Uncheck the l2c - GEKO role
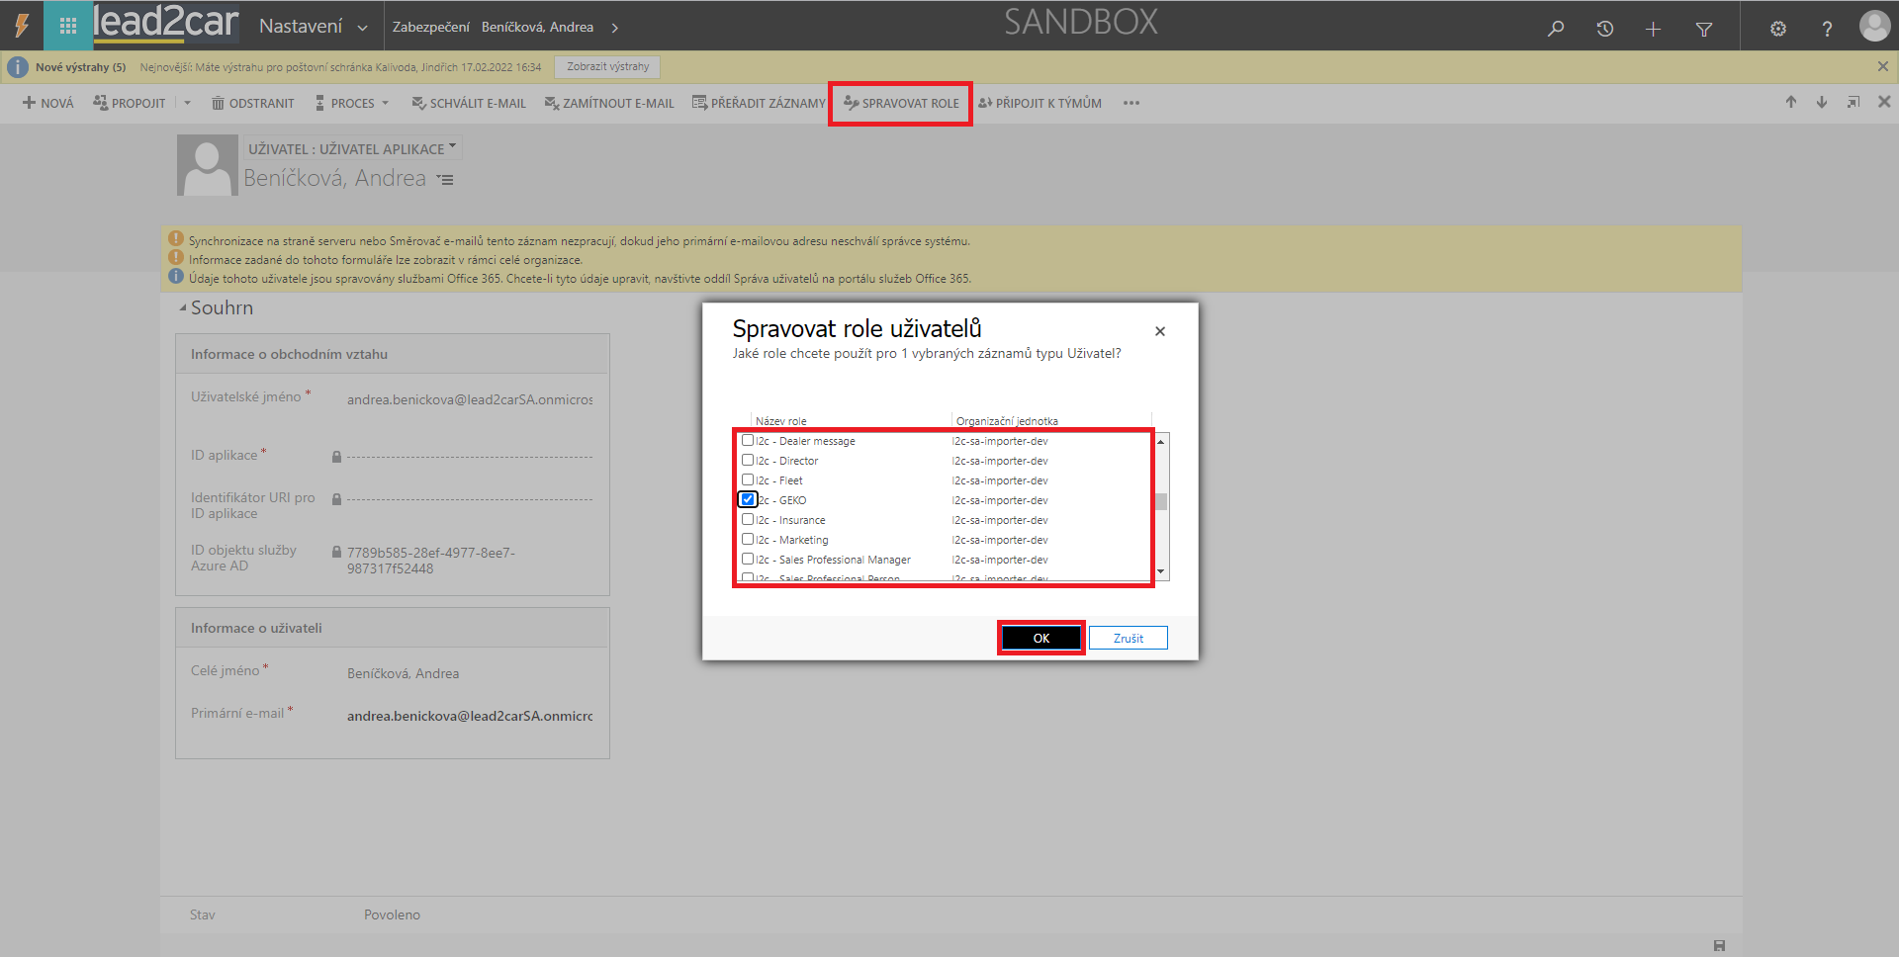Image resolution: width=1899 pixels, height=957 pixels. (748, 500)
